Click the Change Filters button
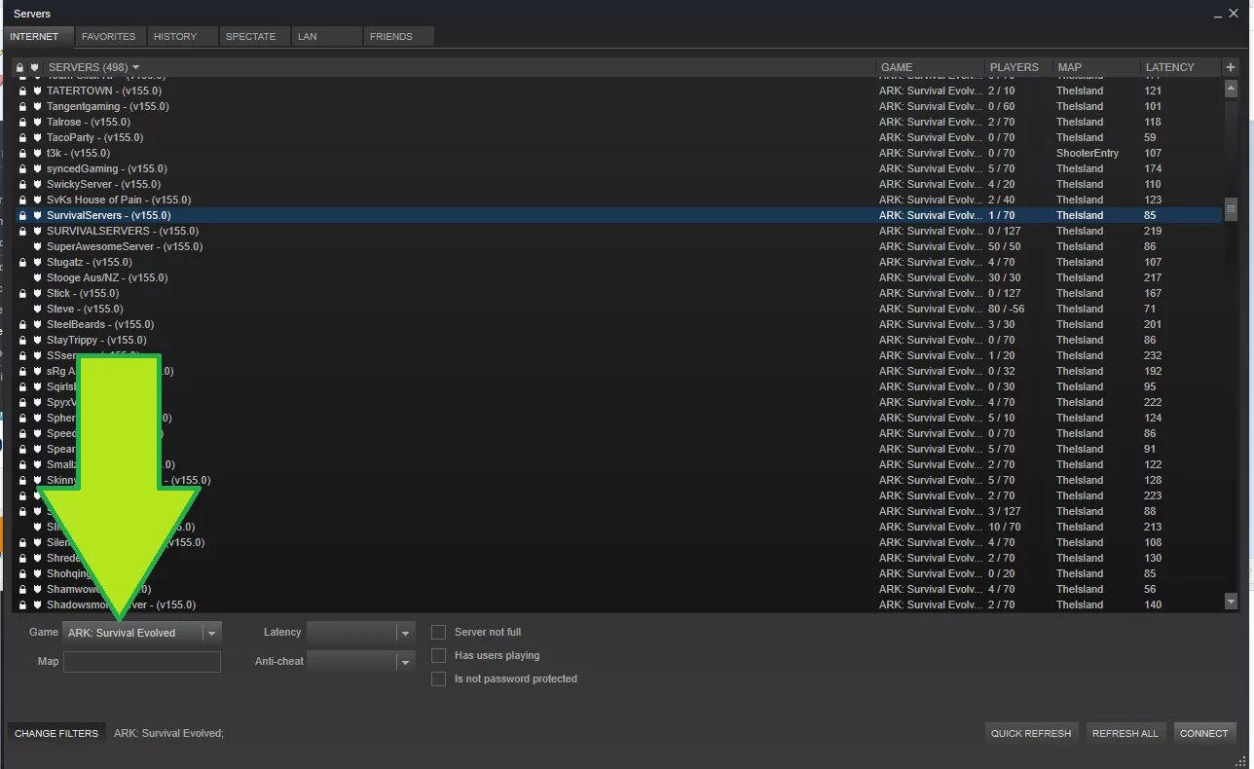The height and width of the screenshot is (769, 1254). 56,733
